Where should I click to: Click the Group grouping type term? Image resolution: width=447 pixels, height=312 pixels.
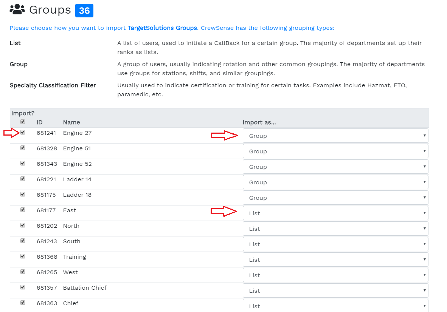[x=19, y=64]
